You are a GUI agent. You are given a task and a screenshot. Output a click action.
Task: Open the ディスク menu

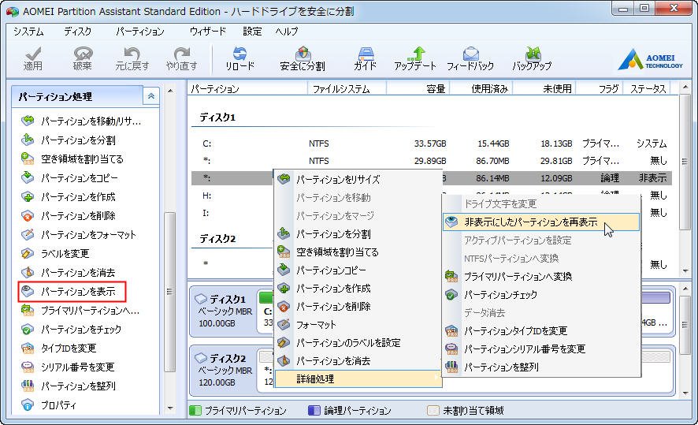coord(77,32)
